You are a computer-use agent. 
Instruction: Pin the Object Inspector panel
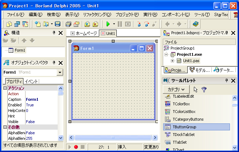(54, 63)
